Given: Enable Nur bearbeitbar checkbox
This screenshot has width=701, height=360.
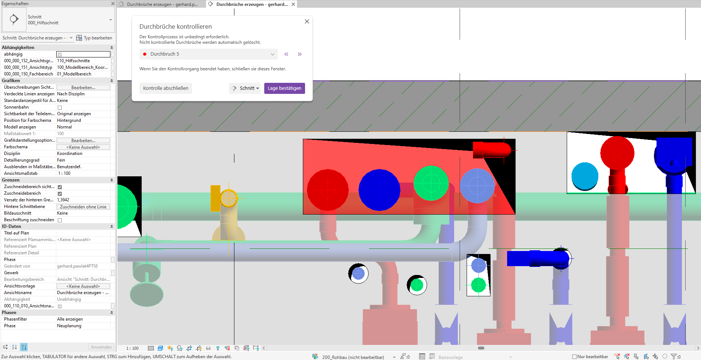Looking at the screenshot, I should tap(574, 356).
